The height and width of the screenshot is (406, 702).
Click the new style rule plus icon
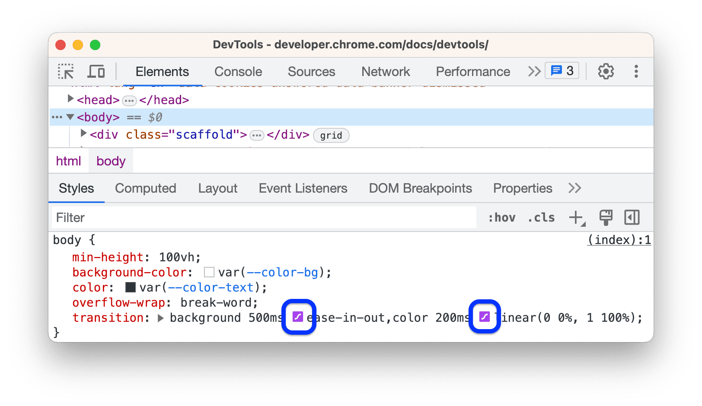(x=576, y=217)
